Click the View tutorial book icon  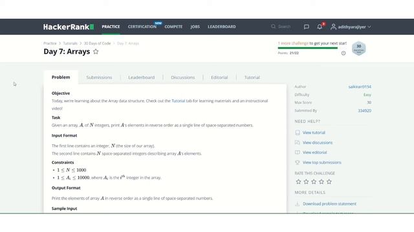tap(298, 133)
